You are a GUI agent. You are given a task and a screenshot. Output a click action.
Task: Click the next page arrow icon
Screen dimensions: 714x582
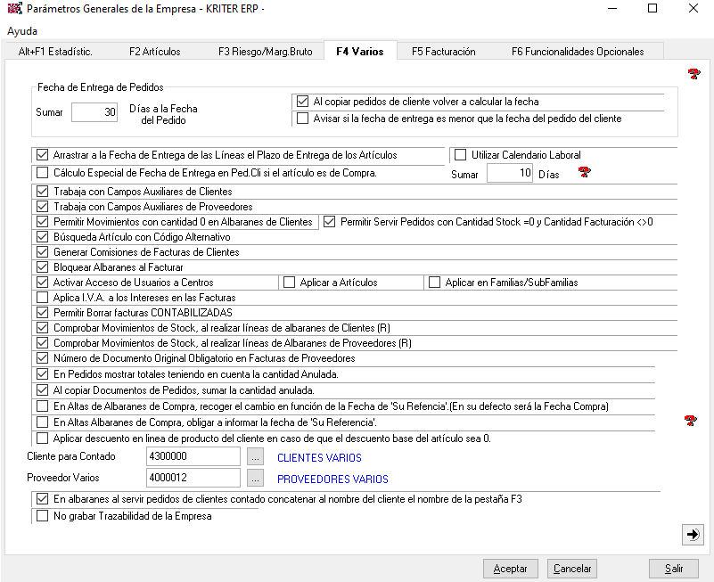[x=691, y=534]
